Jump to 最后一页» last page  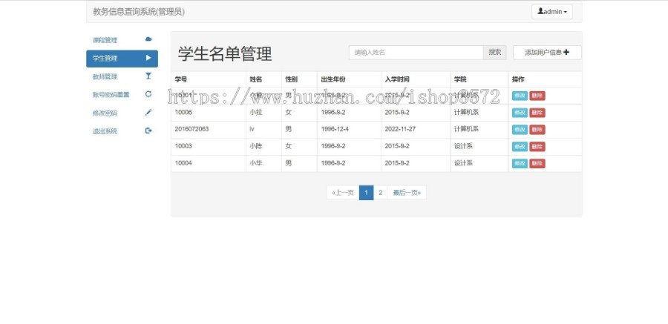[x=407, y=193]
